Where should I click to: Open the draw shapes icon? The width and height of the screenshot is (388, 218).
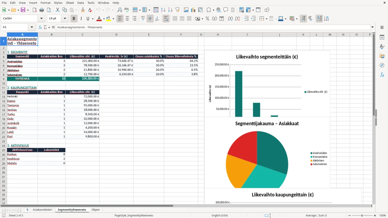pos(267,10)
